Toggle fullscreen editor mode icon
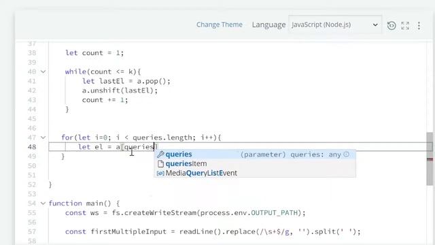Screen dimensions: 435x245 [405, 26]
